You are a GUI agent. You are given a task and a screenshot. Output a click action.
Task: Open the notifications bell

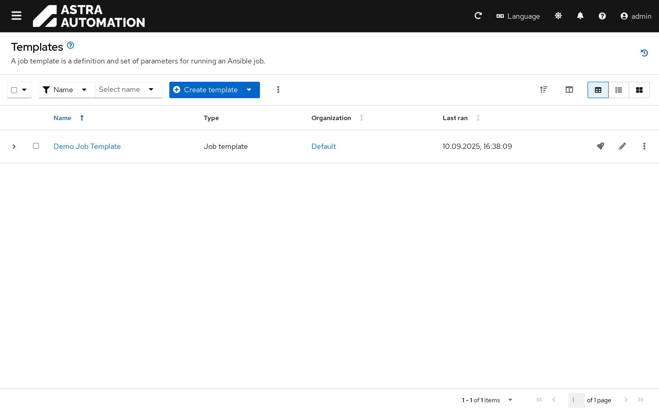pos(580,16)
